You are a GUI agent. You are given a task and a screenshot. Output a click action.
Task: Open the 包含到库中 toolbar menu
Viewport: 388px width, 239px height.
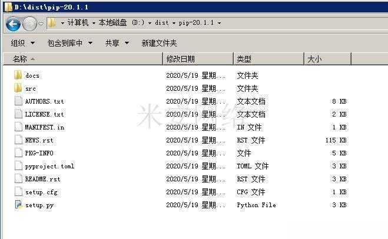click(x=70, y=43)
